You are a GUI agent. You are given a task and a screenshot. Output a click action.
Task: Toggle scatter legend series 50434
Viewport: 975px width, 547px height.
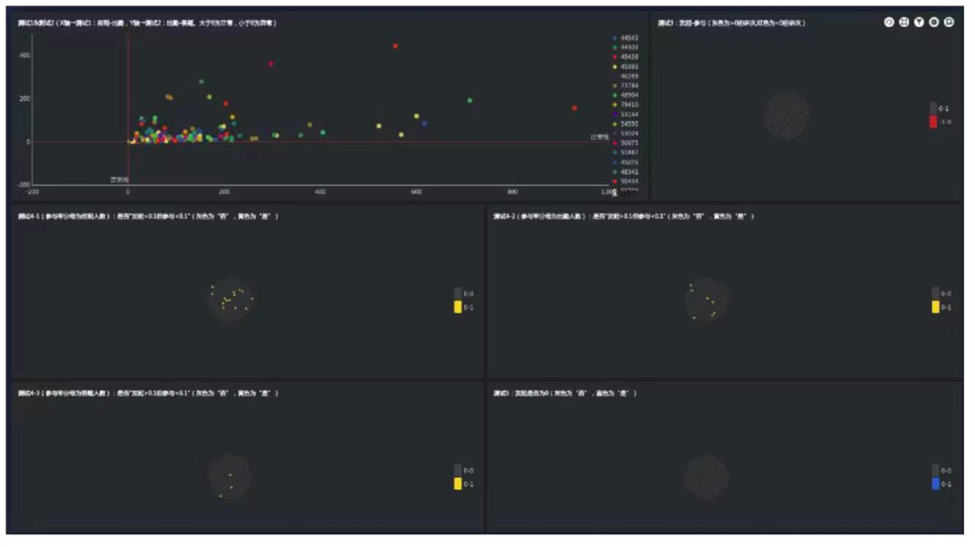(x=626, y=181)
